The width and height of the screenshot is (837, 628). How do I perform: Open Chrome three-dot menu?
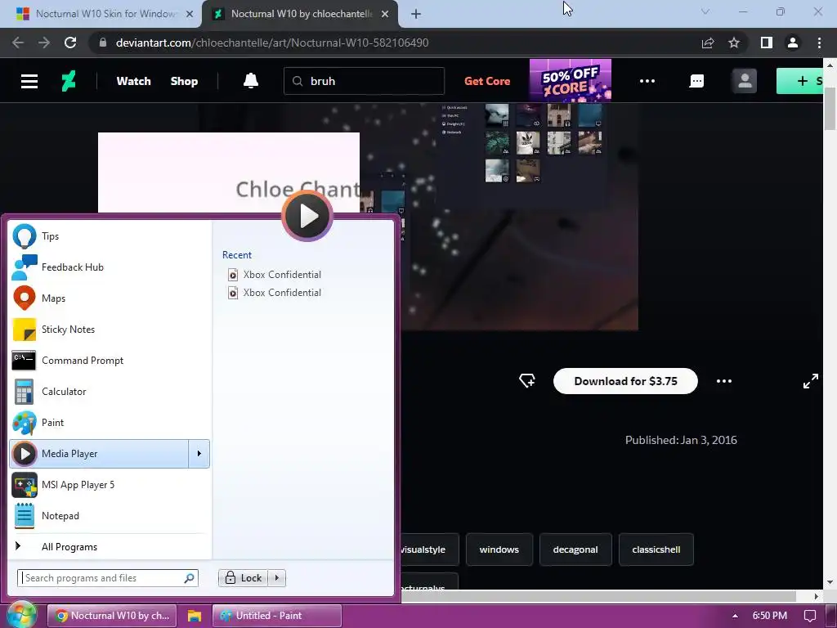[819, 43]
